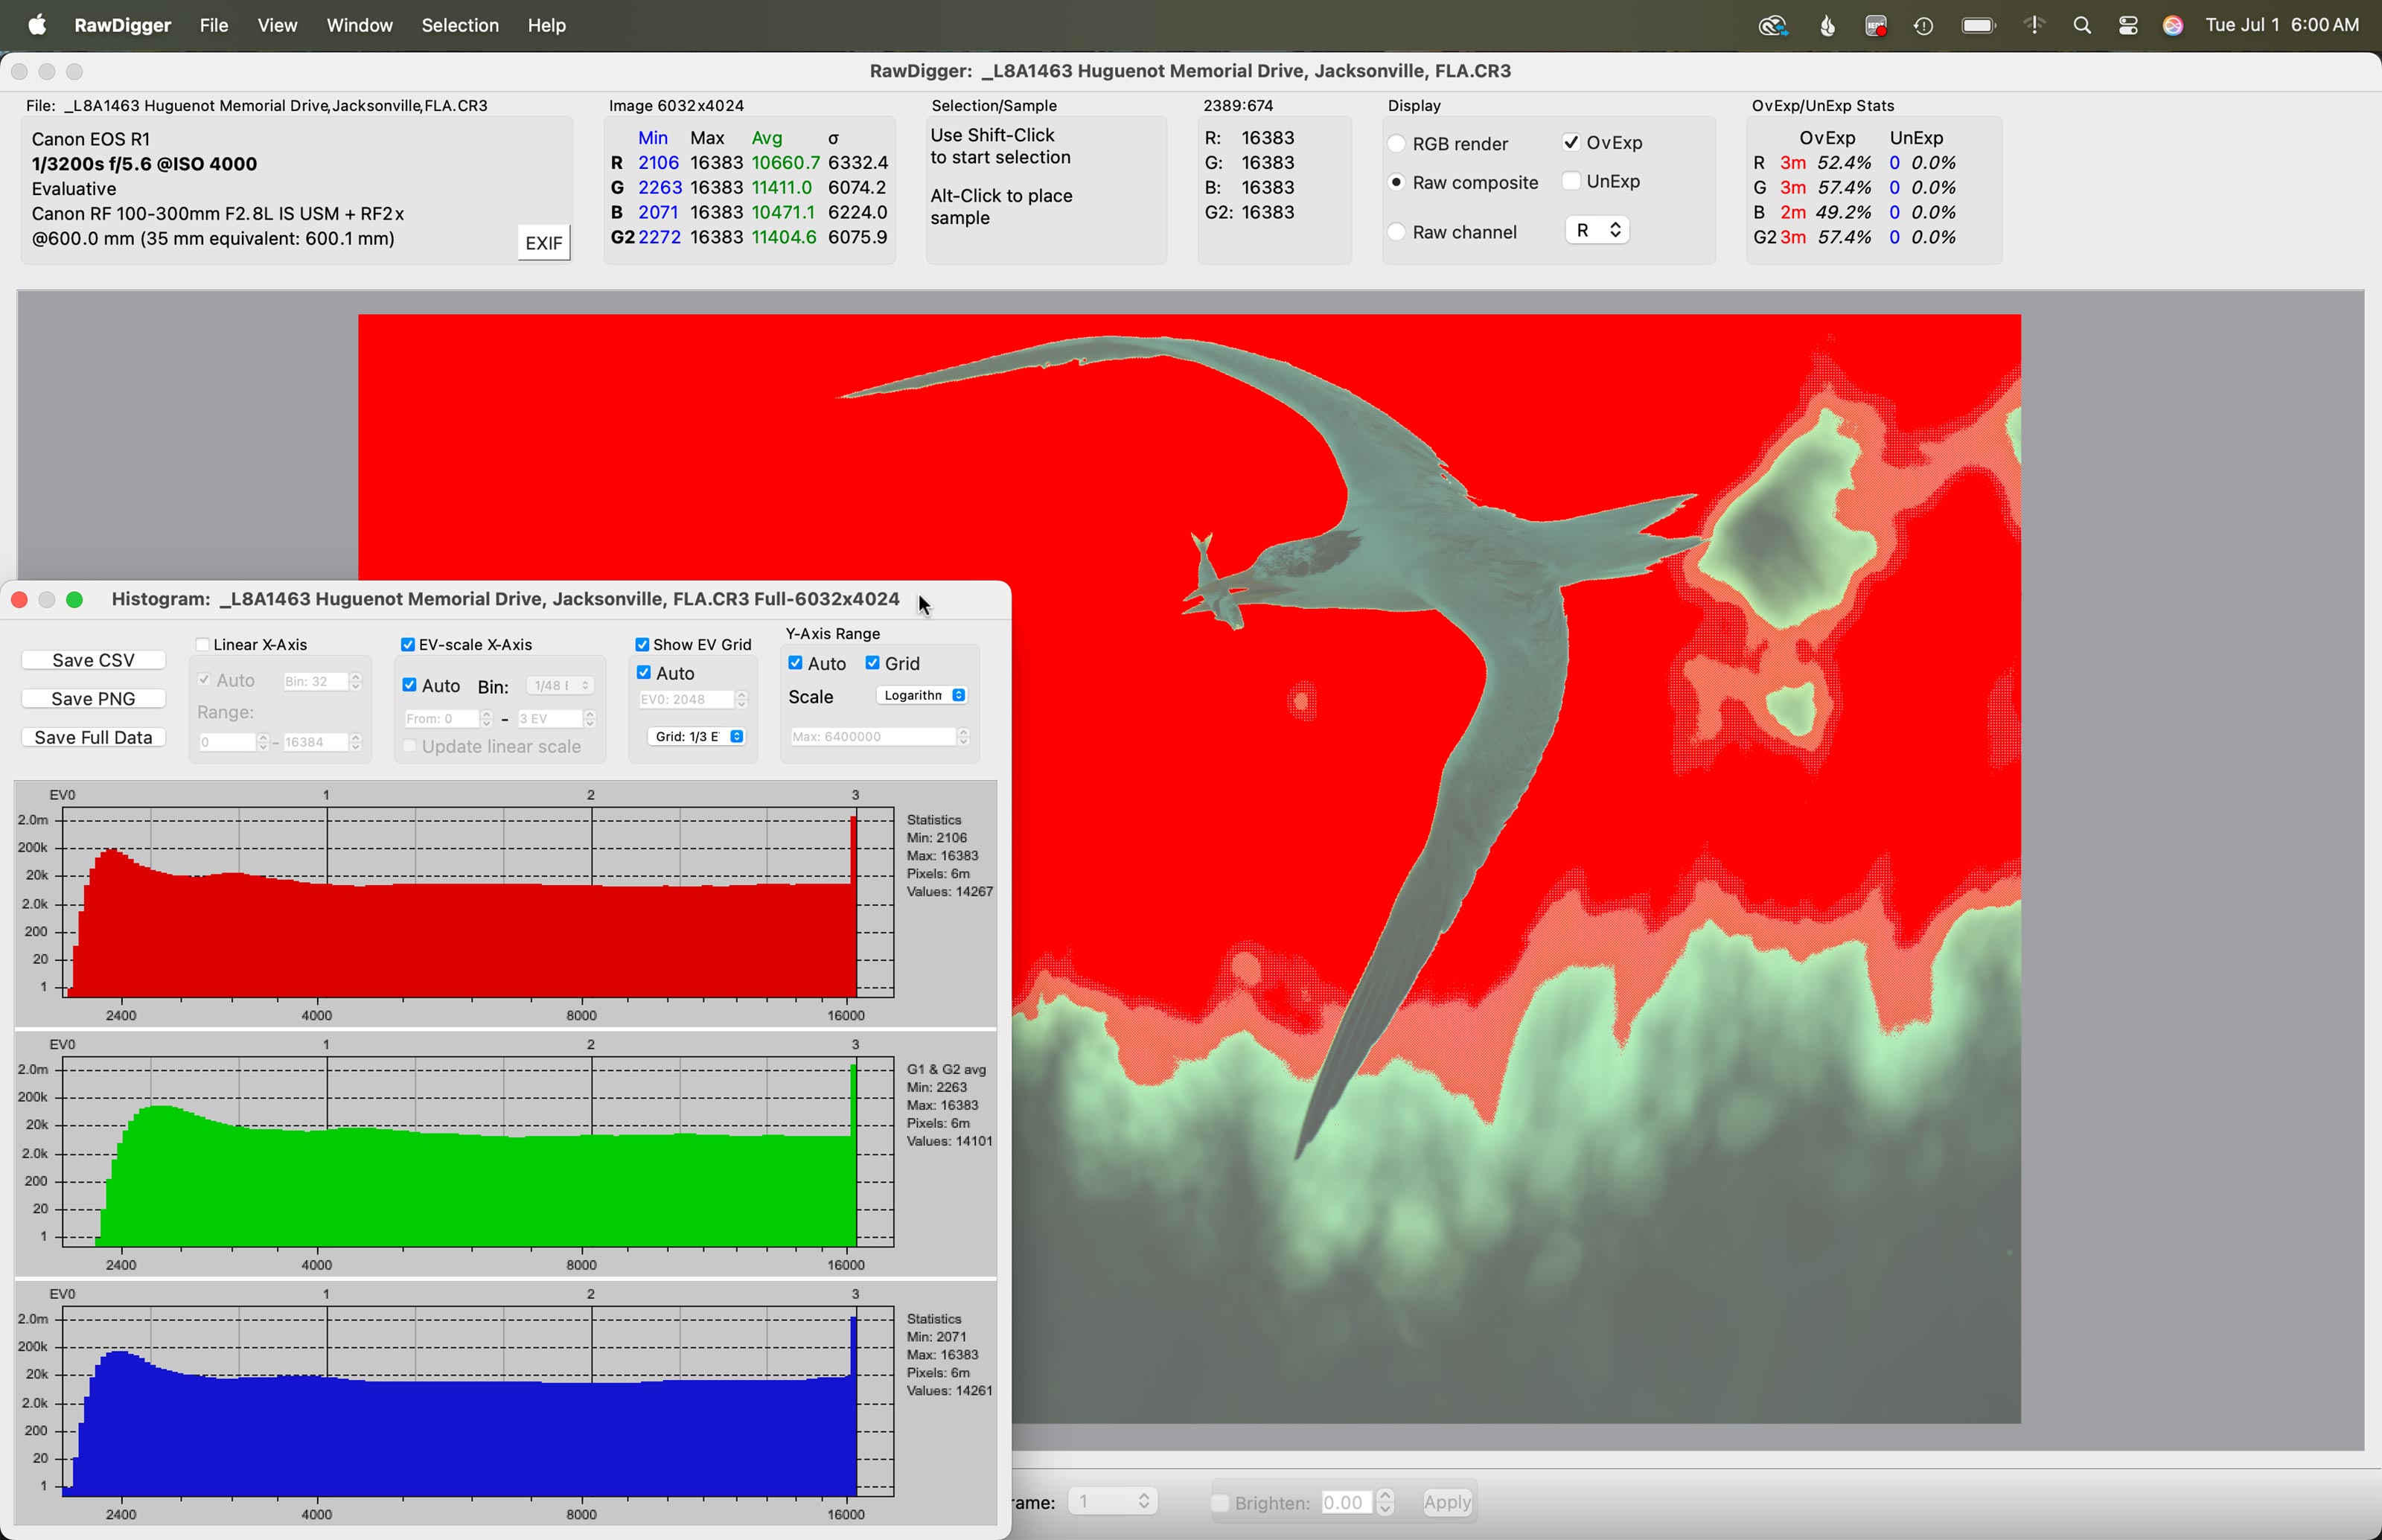Open the Raw channel R dropdown

(x=1597, y=231)
